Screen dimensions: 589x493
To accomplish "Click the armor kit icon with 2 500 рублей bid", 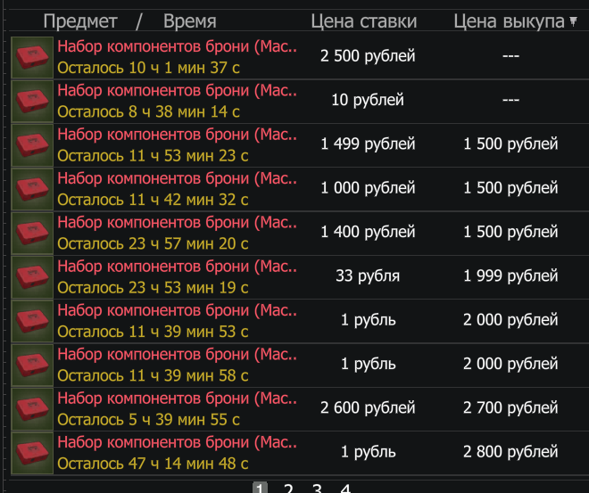I will (33, 56).
